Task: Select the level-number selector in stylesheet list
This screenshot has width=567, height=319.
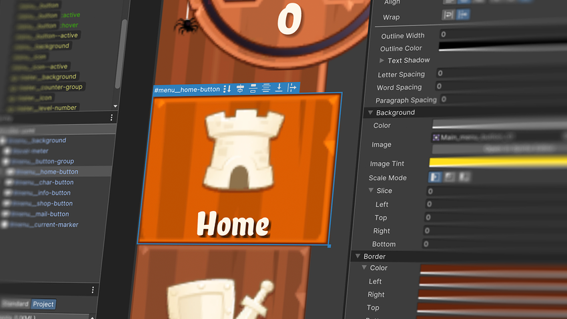Action: click(x=43, y=108)
